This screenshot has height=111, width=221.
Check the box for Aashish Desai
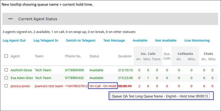coord(6,70)
